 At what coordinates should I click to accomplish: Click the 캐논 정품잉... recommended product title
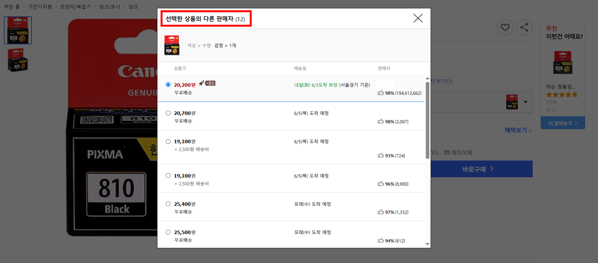(x=561, y=87)
